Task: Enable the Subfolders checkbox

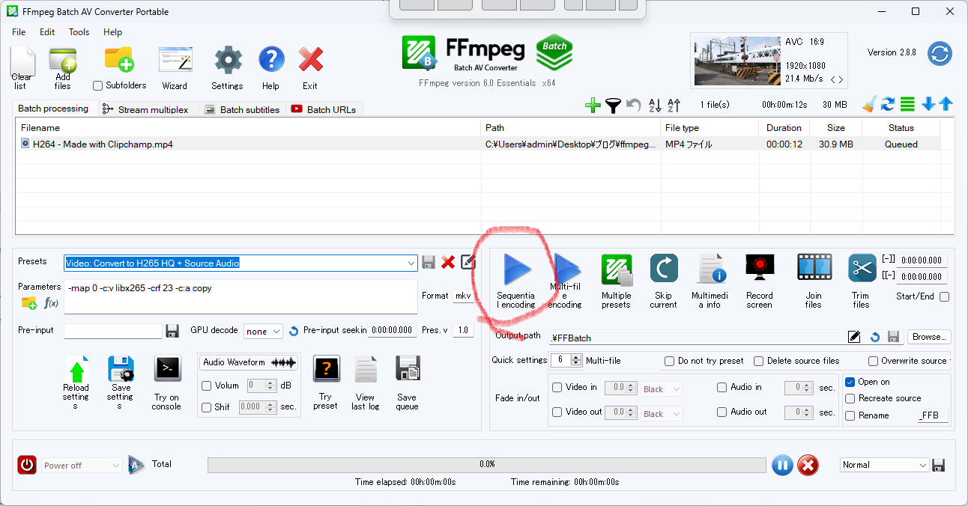Action: (97, 86)
